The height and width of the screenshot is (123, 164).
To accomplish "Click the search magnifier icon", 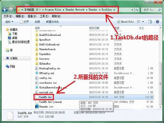I will (x=159, y=10).
